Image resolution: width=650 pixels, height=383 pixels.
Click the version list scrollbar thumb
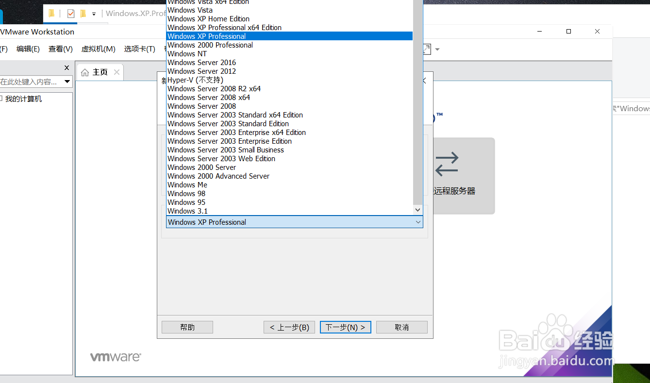coord(417,102)
